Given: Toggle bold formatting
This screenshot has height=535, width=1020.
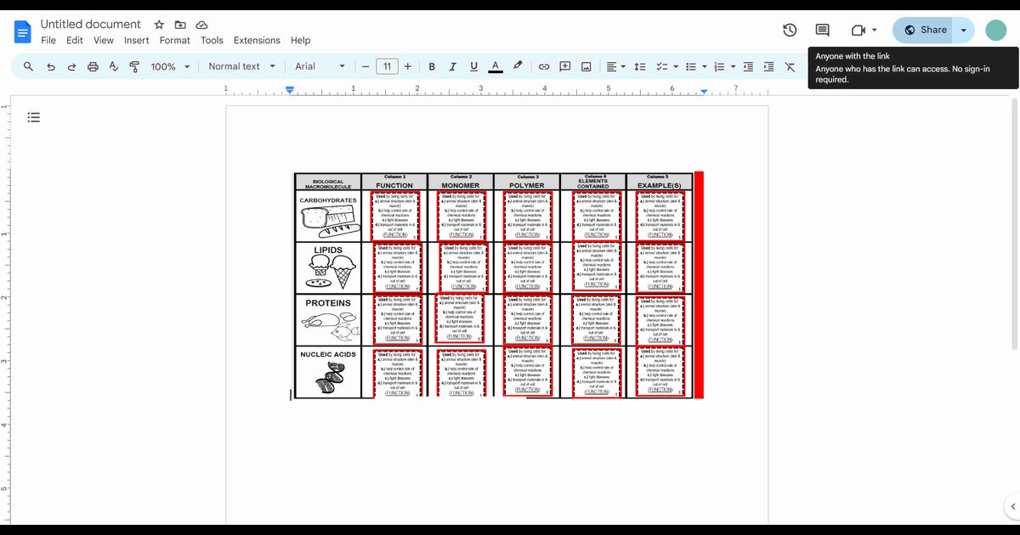Looking at the screenshot, I should pos(432,66).
